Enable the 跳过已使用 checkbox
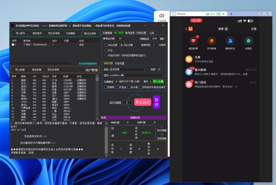 point(83,33)
